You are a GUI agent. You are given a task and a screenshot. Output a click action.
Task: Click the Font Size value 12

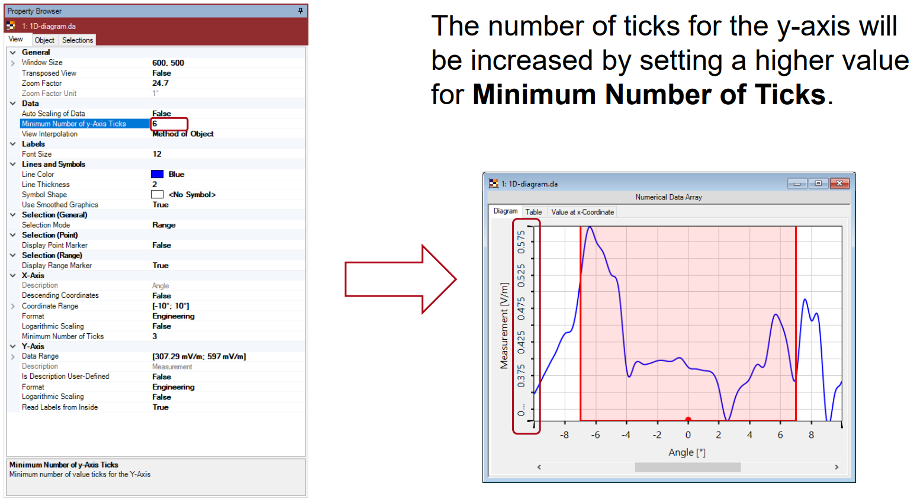[x=157, y=154]
